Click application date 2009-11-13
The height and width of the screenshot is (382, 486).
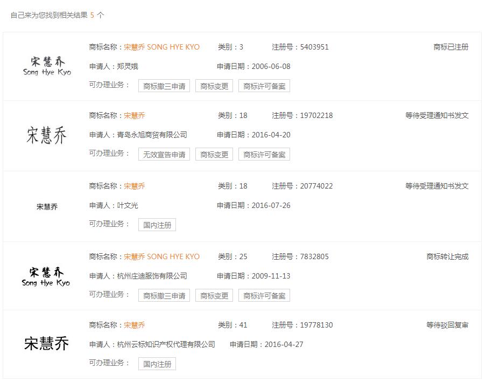[x=271, y=276]
